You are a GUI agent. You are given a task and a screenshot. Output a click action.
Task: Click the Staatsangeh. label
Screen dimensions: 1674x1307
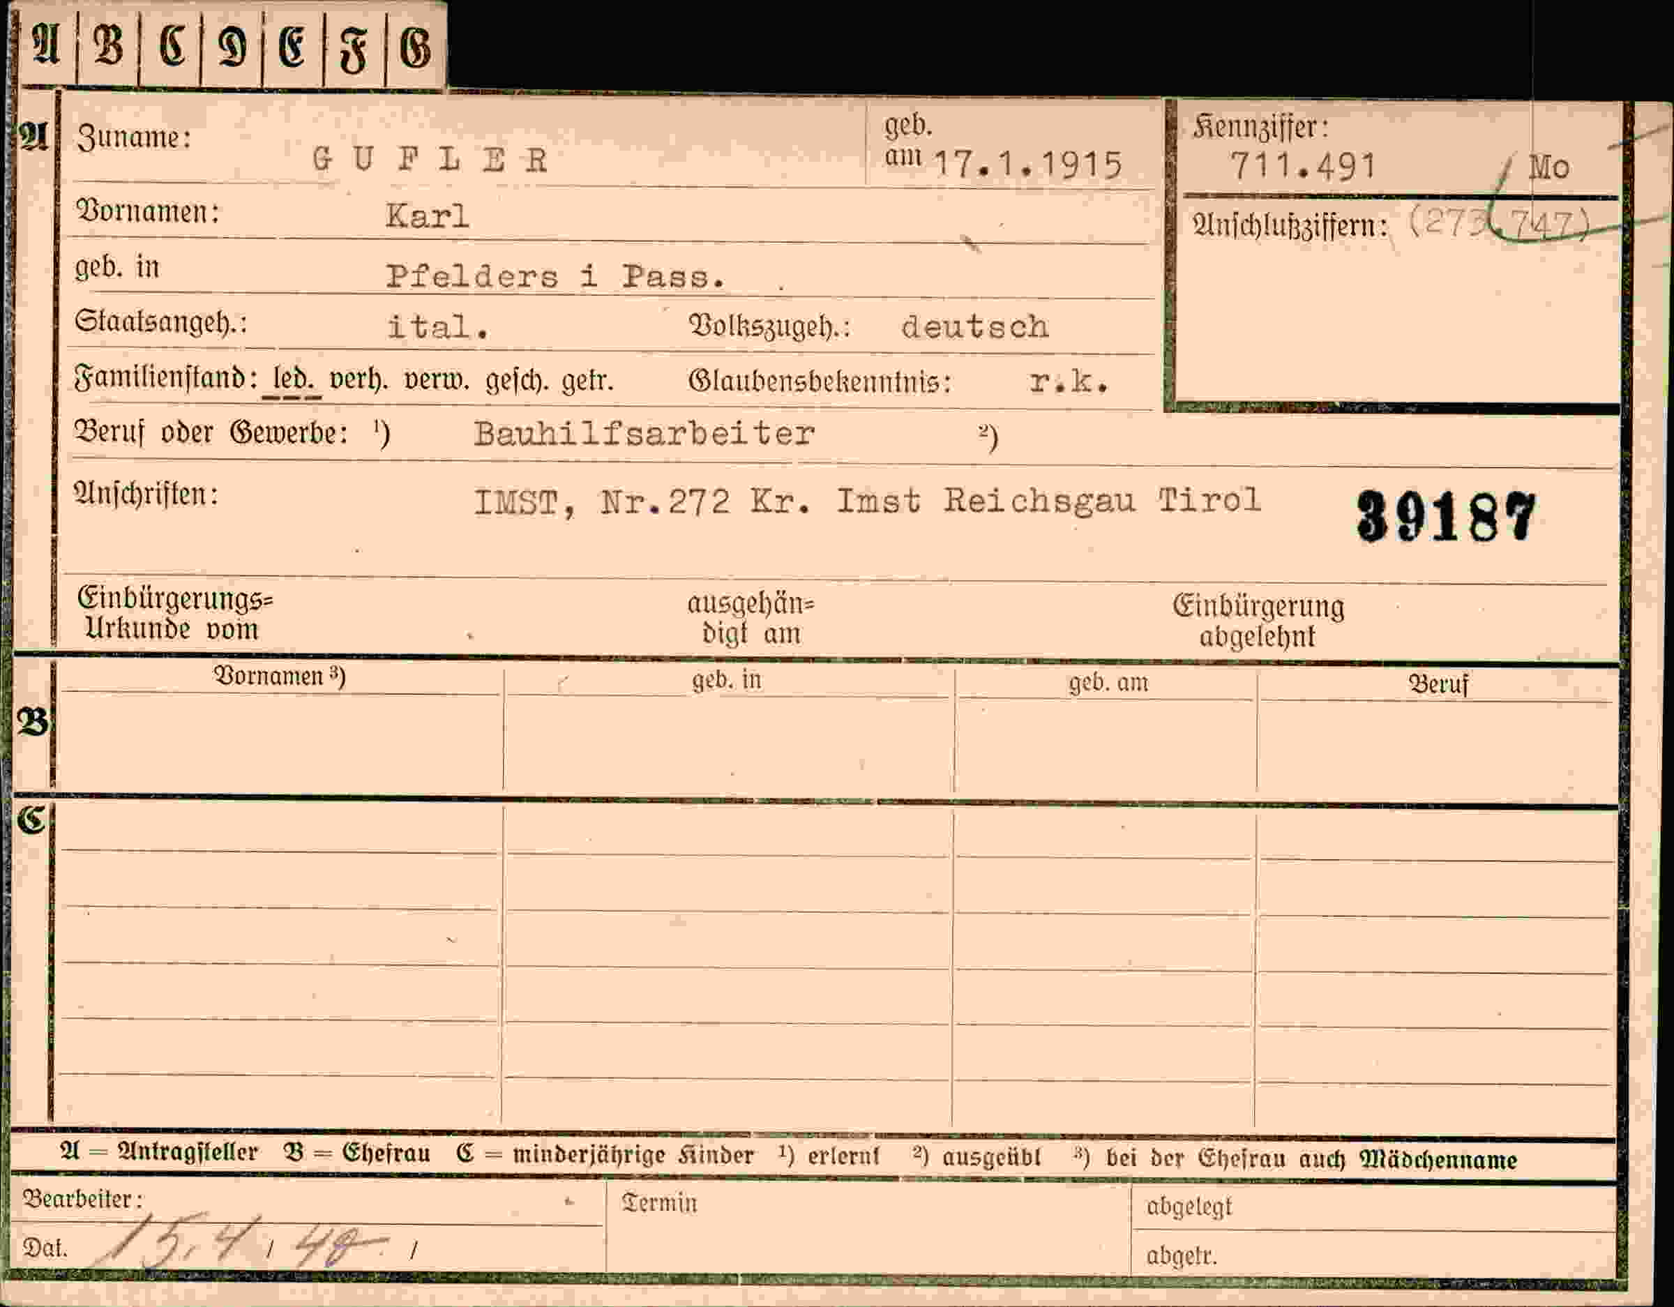pyautogui.click(x=160, y=323)
